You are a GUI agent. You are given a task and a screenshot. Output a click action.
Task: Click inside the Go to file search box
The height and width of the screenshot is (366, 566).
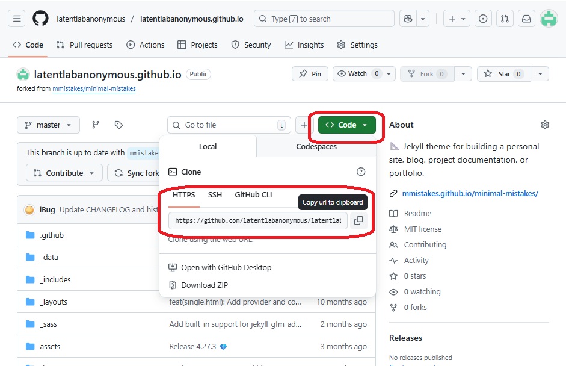[x=229, y=125]
